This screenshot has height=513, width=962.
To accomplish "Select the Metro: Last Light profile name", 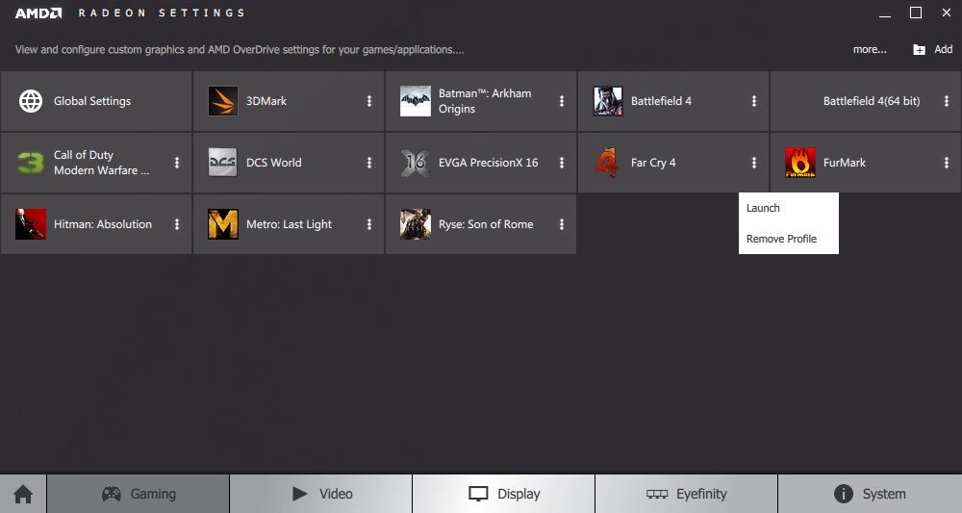I will pos(289,224).
